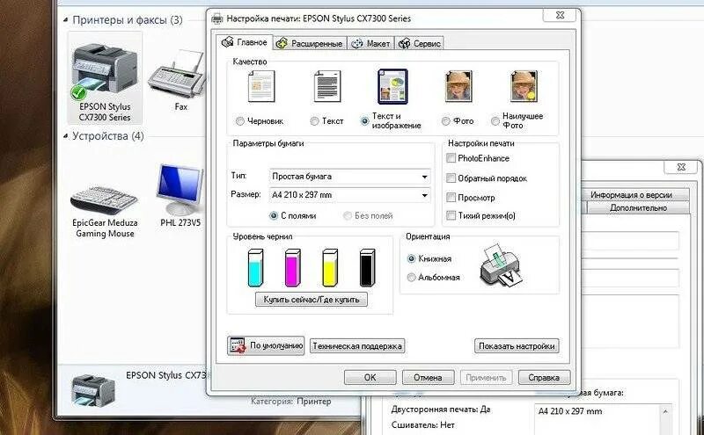Enable the PhotoEnhance checkbox

[451, 158]
